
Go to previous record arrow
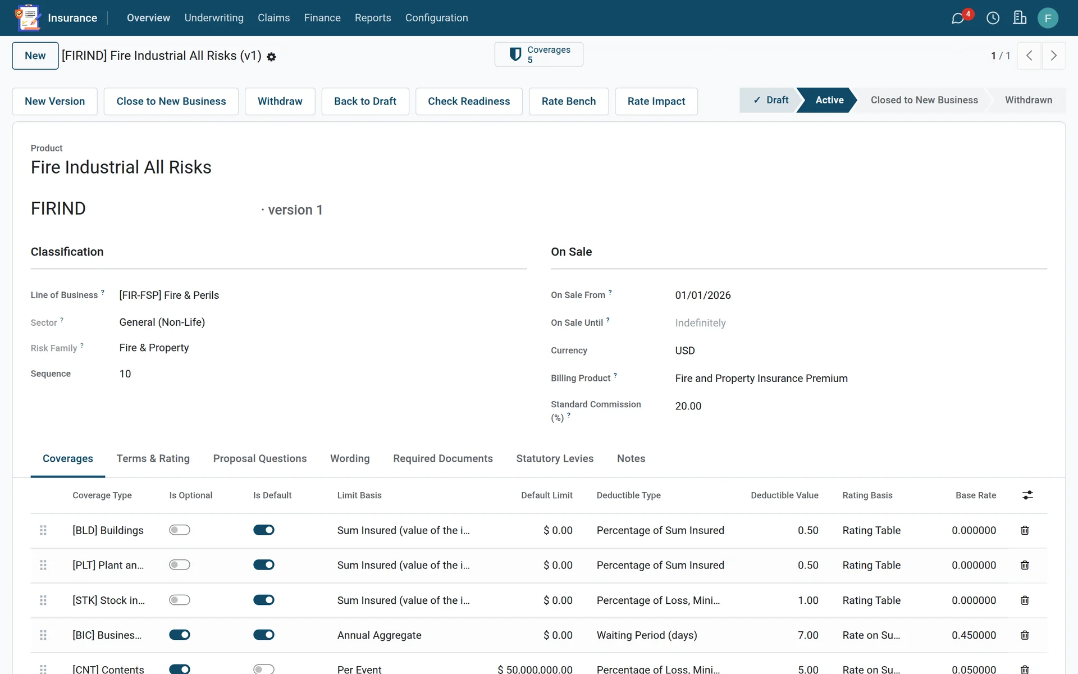coord(1029,56)
